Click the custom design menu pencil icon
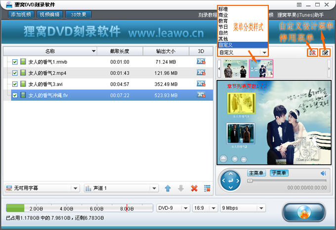Image resolution: width=336 pixels, height=230 pixels. point(325,53)
